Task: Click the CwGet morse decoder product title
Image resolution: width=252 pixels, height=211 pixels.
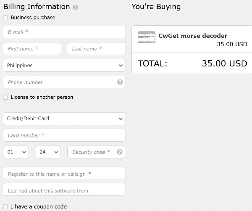Action: point(193,36)
